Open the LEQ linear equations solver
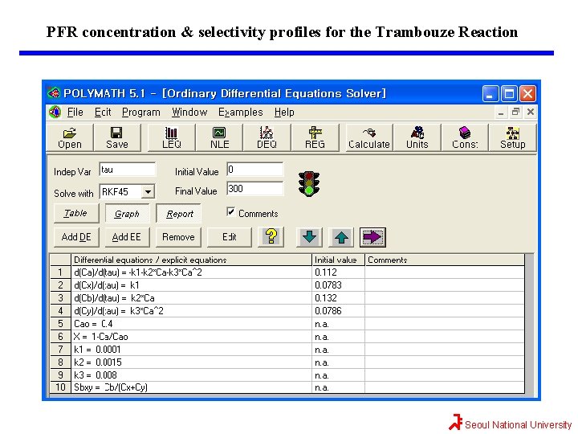578x434 pixels. (172, 137)
